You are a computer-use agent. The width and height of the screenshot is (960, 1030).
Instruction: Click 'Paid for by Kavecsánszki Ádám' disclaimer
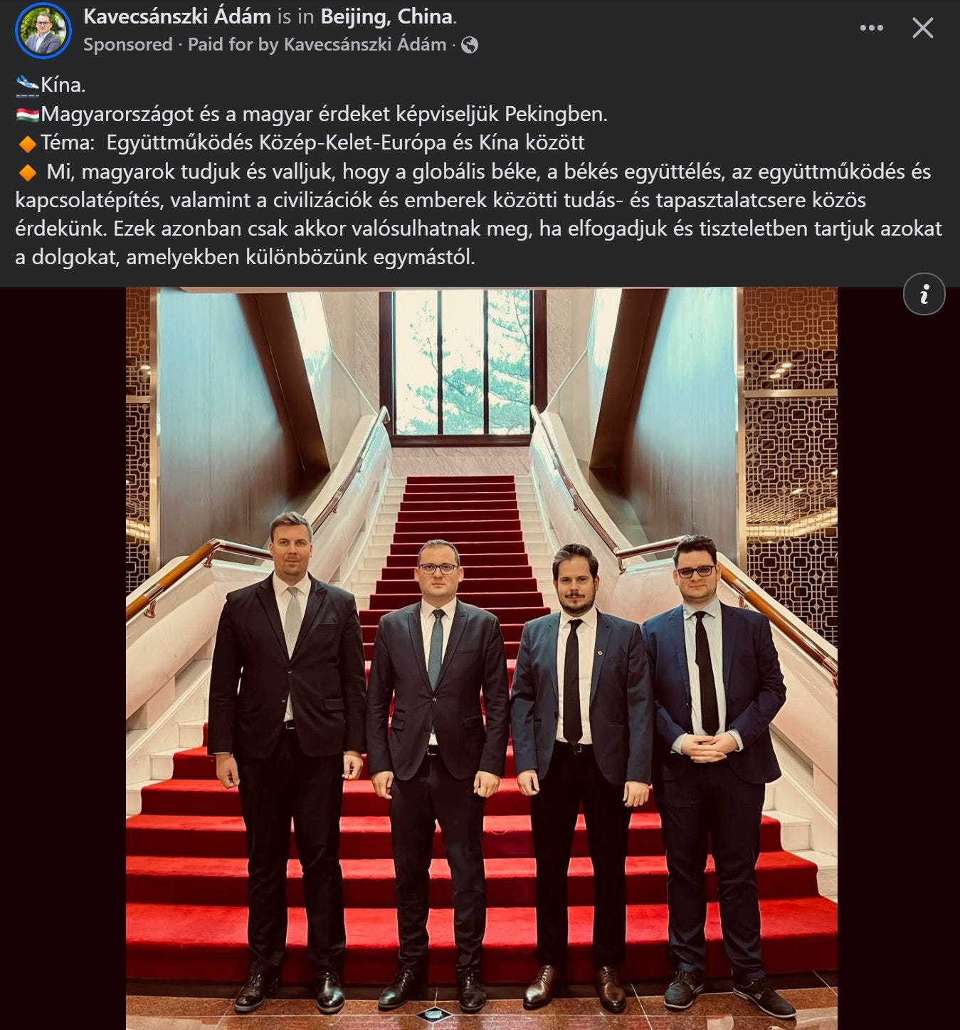click(x=317, y=45)
